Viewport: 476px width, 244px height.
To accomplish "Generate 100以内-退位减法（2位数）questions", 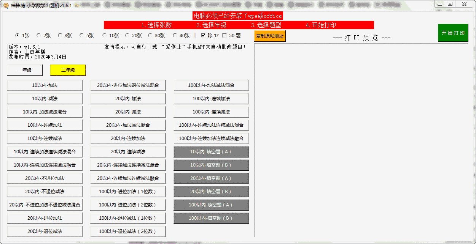I will (x=128, y=231).
